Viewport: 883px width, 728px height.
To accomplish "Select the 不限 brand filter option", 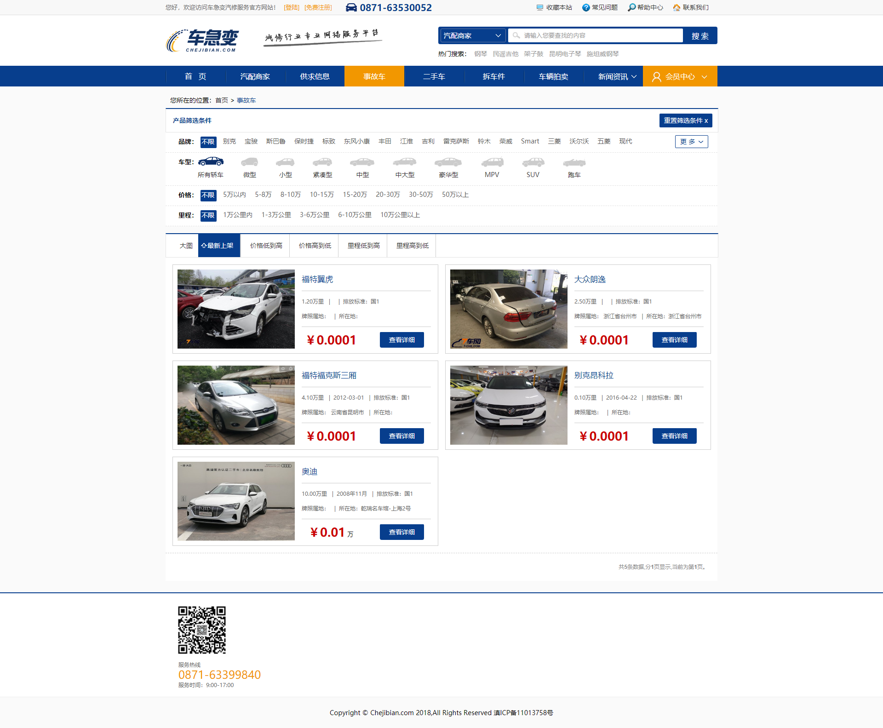I will click(208, 142).
